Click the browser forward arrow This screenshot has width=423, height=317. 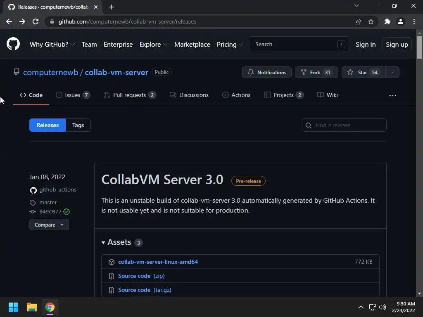pyautogui.click(x=22, y=21)
